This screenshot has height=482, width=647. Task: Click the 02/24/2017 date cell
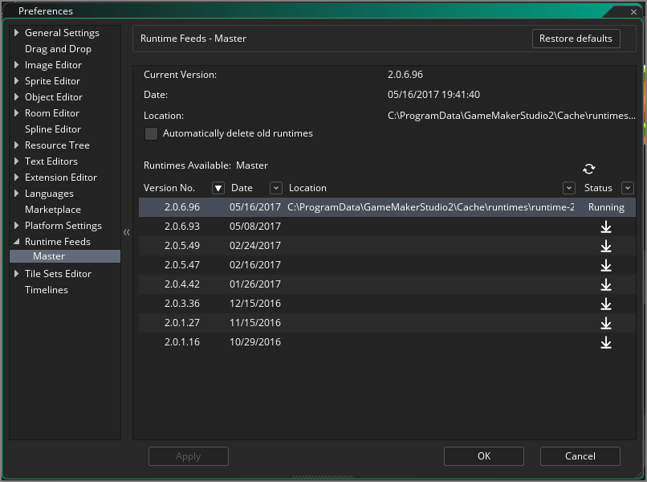[x=255, y=246]
